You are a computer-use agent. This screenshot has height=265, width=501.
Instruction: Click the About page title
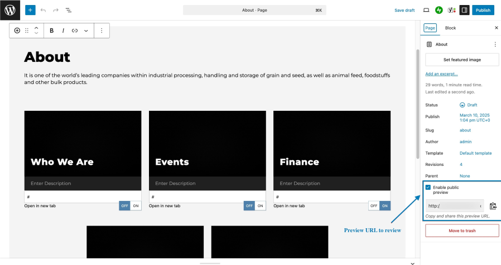47,57
